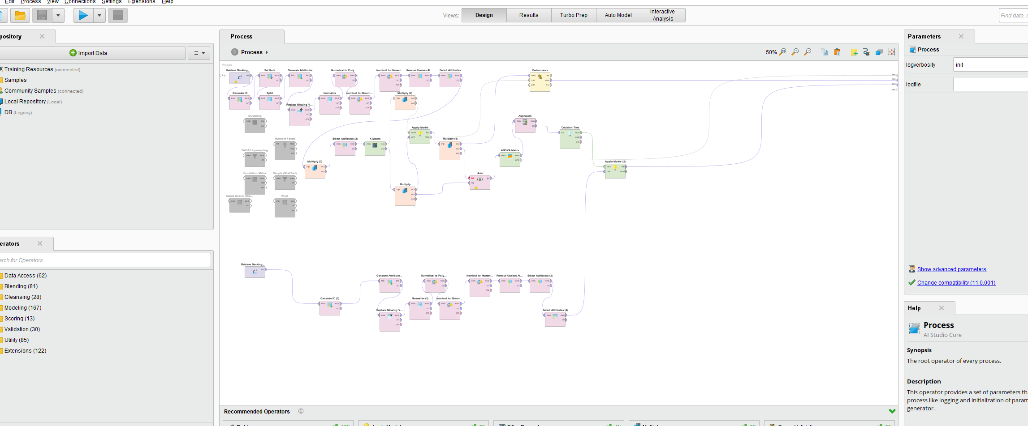Reset process zoom to 1:1
This screenshot has width=1028, height=426.
point(782,52)
